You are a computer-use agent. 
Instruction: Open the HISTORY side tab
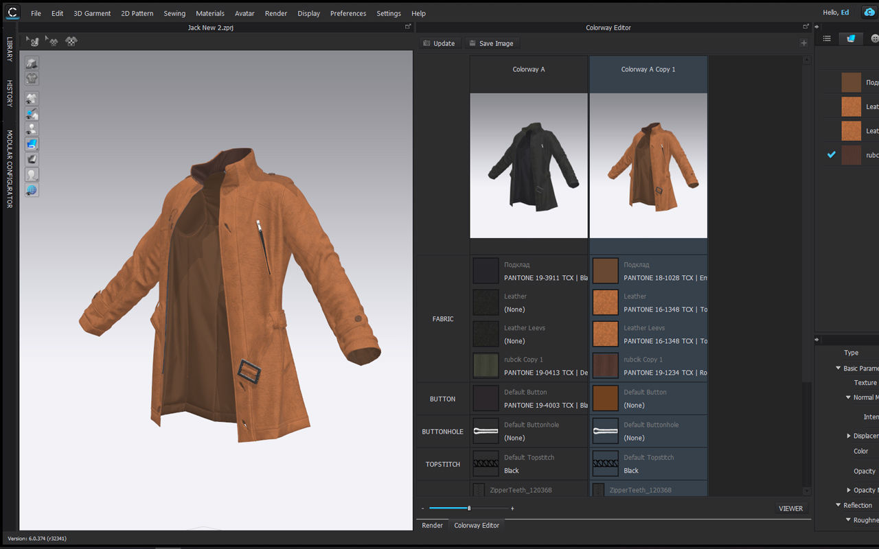coord(10,93)
